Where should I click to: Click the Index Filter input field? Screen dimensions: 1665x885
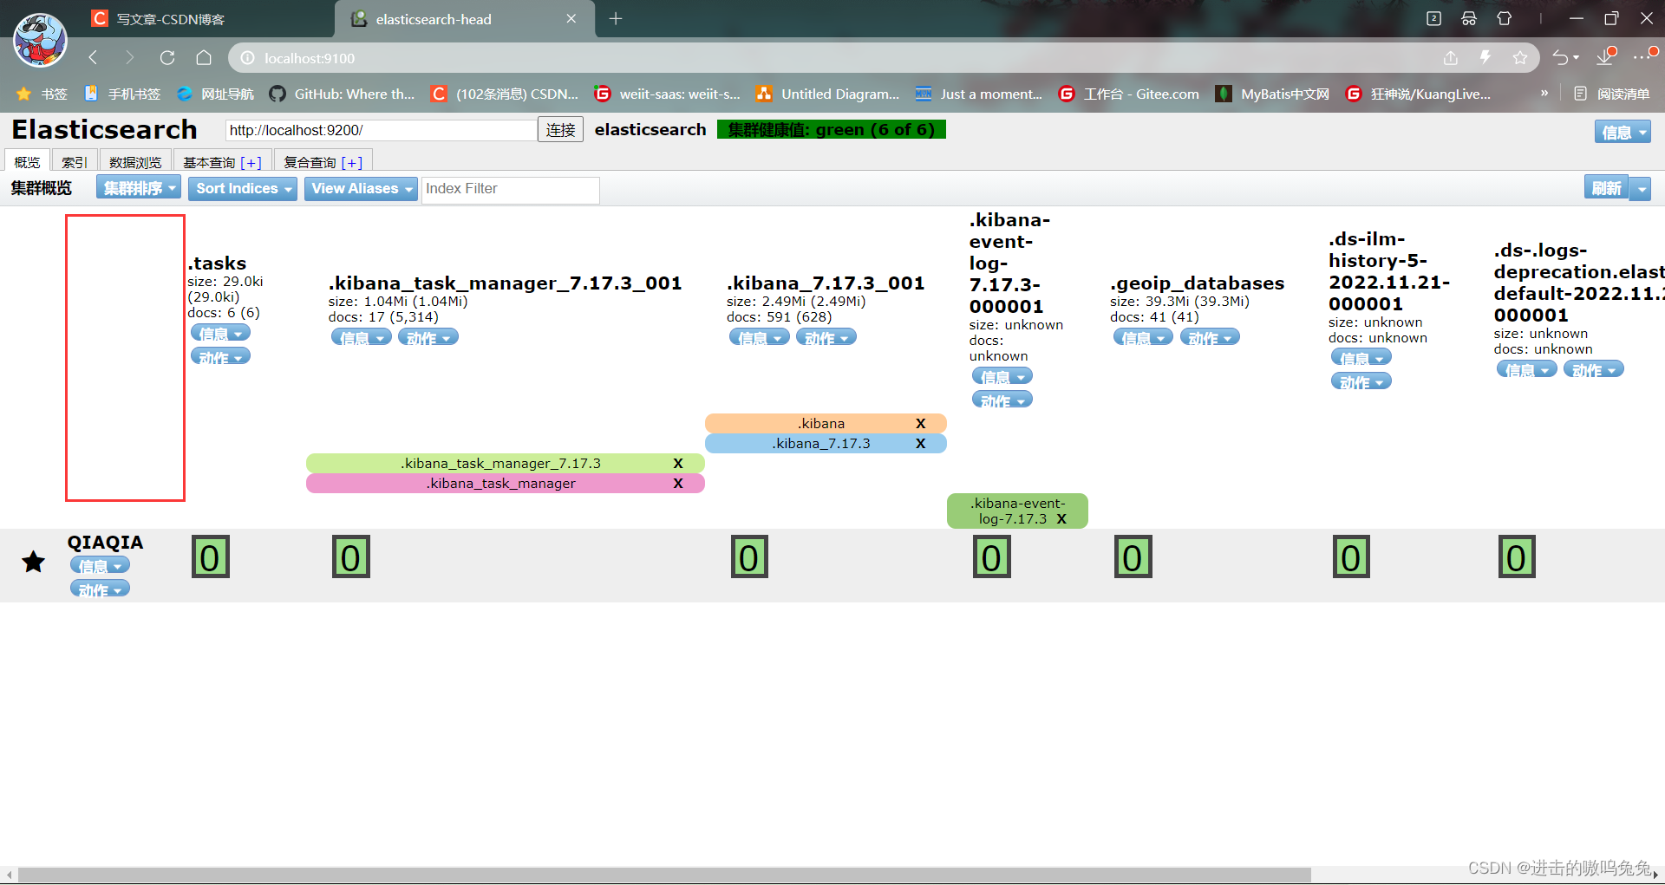click(511, 189)
